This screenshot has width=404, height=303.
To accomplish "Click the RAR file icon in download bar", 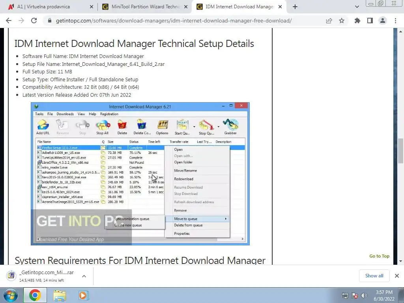I will pos(11,275).
